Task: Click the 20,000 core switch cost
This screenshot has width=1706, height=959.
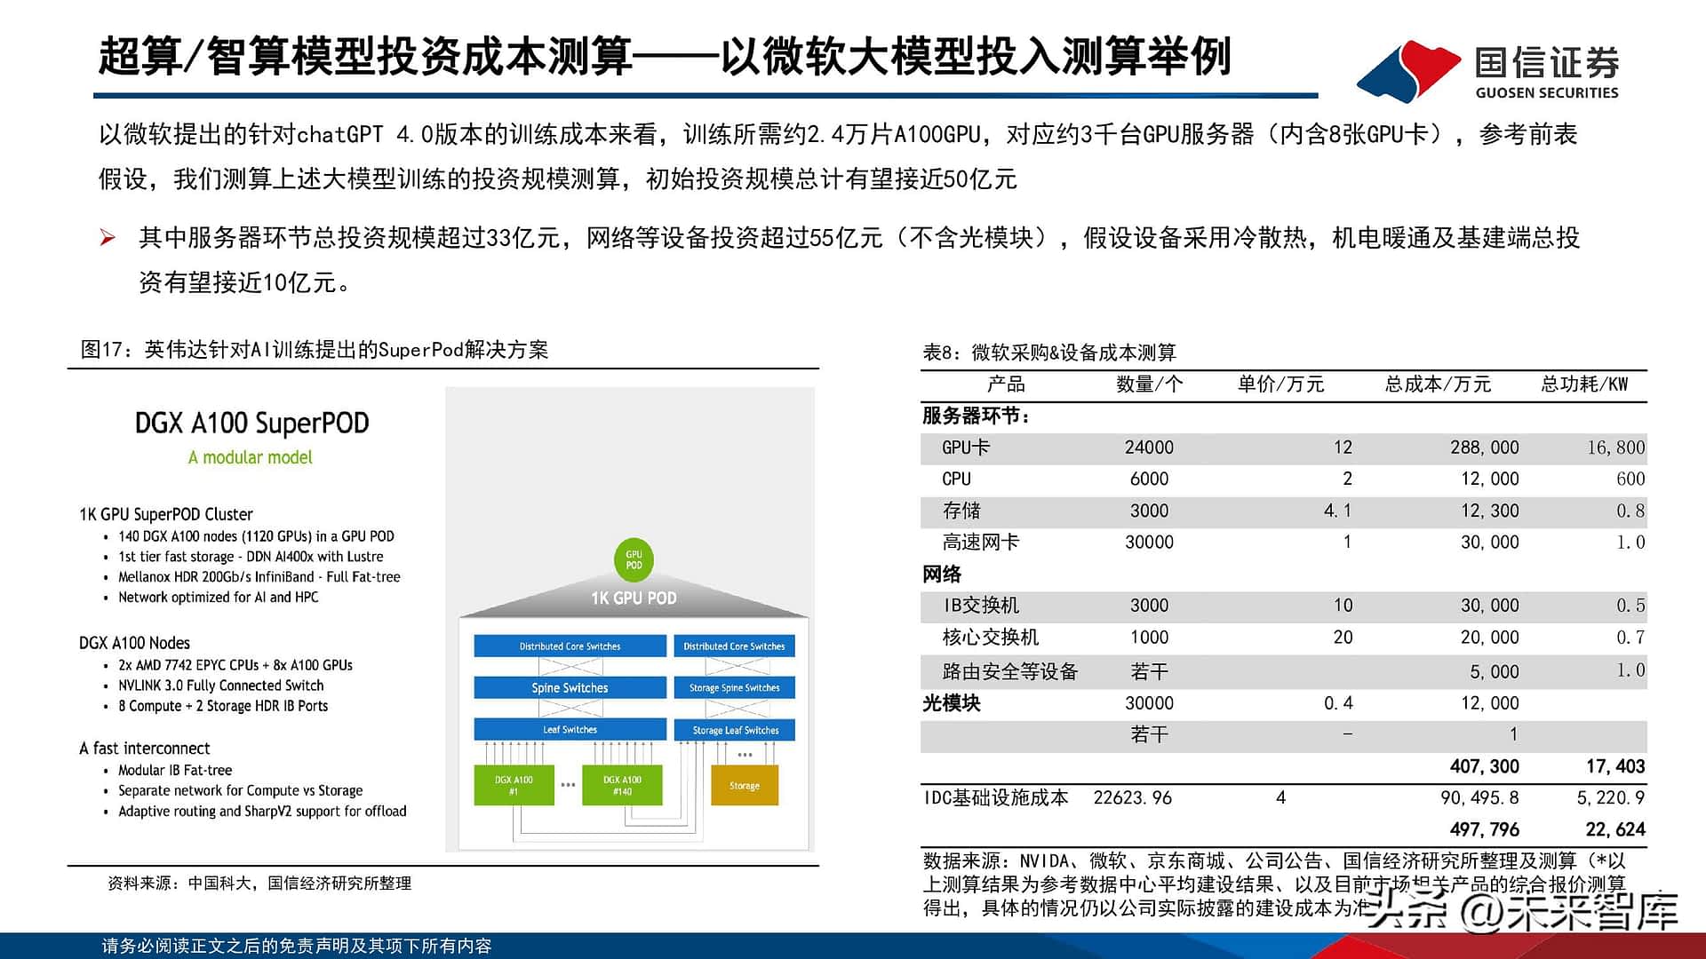Action: (x=1490, y=638)
